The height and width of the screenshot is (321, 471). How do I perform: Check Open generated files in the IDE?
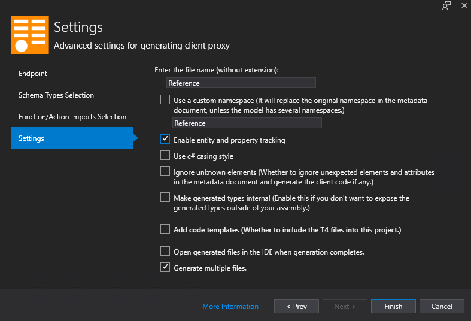pyautogui.click(x=165, y=252)
